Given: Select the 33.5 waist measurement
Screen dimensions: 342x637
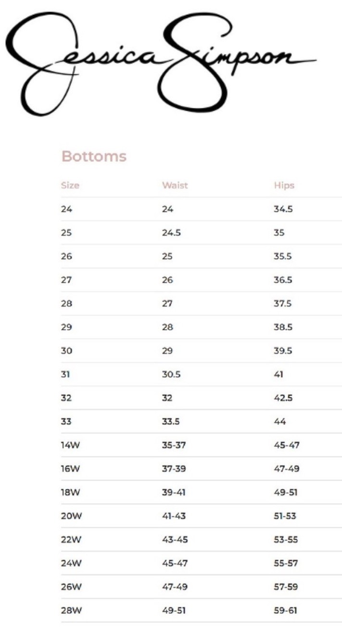Looking at the screenshot, I should tap(171, 421).
